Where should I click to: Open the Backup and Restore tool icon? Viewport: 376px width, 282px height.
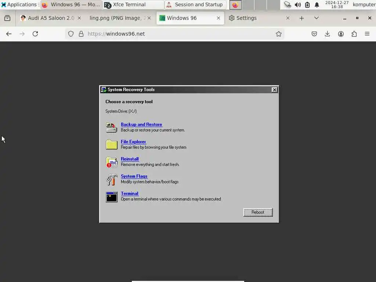112,127
